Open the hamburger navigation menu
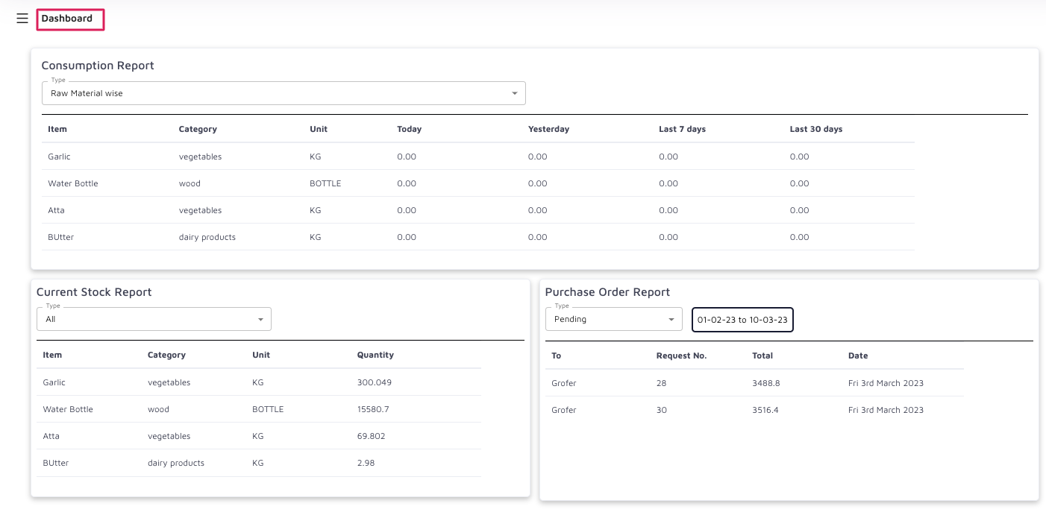Image resolution: width=1046 pixels, height=512 pixels. (x=22, y=19)
